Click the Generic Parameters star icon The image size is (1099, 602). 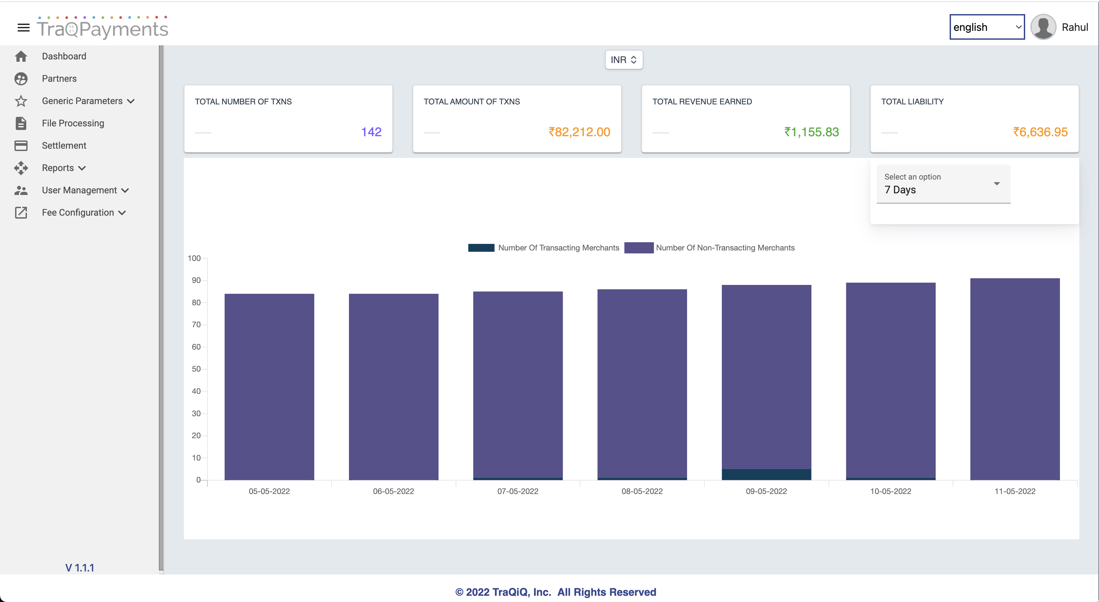point(21,101)
